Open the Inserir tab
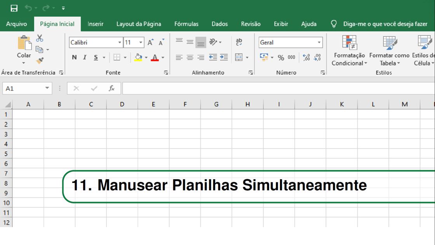 coord(96,24)
